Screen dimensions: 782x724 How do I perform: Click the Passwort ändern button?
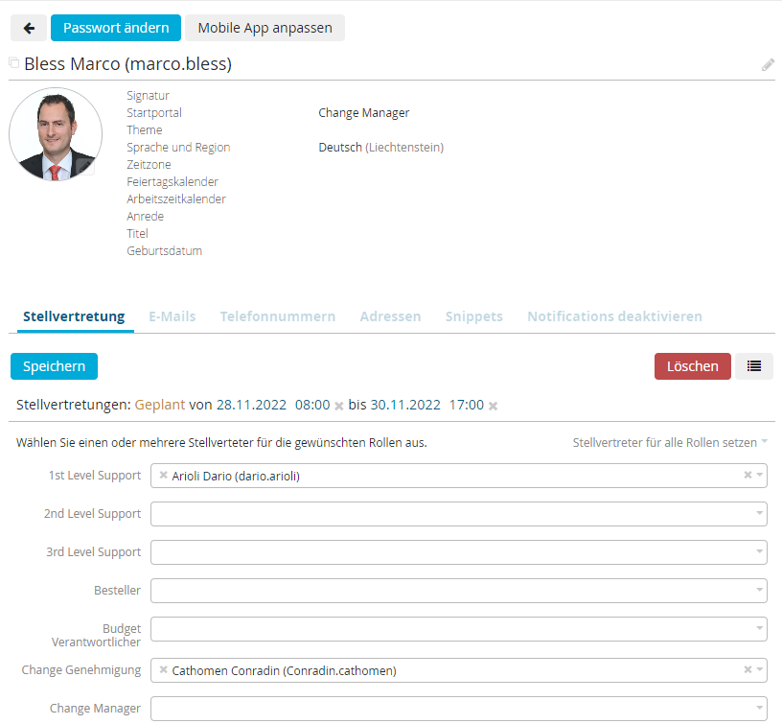(x=116, y=28)
